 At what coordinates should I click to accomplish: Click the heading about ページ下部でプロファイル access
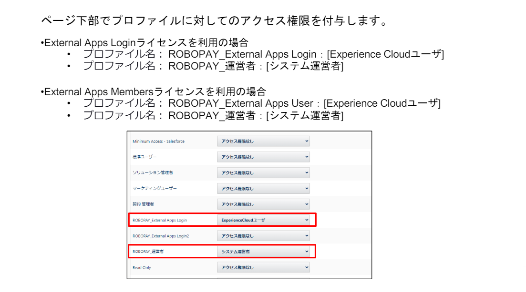pyautogui.click(x=215, y=20)
